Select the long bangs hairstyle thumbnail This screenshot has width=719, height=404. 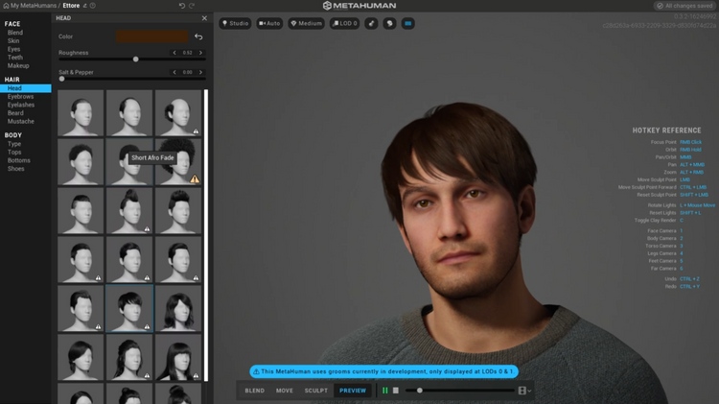178,357
